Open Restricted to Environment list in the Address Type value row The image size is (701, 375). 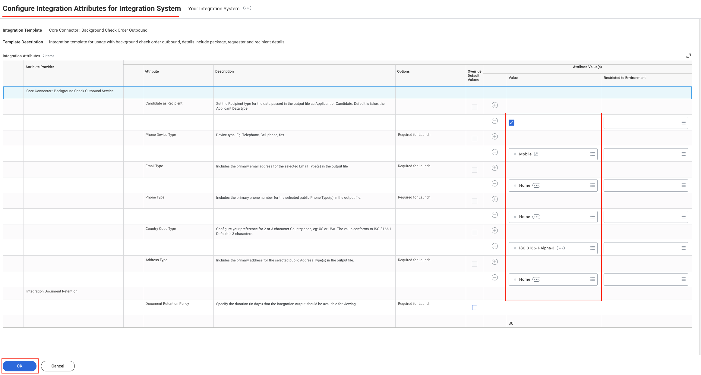(683, 280)
